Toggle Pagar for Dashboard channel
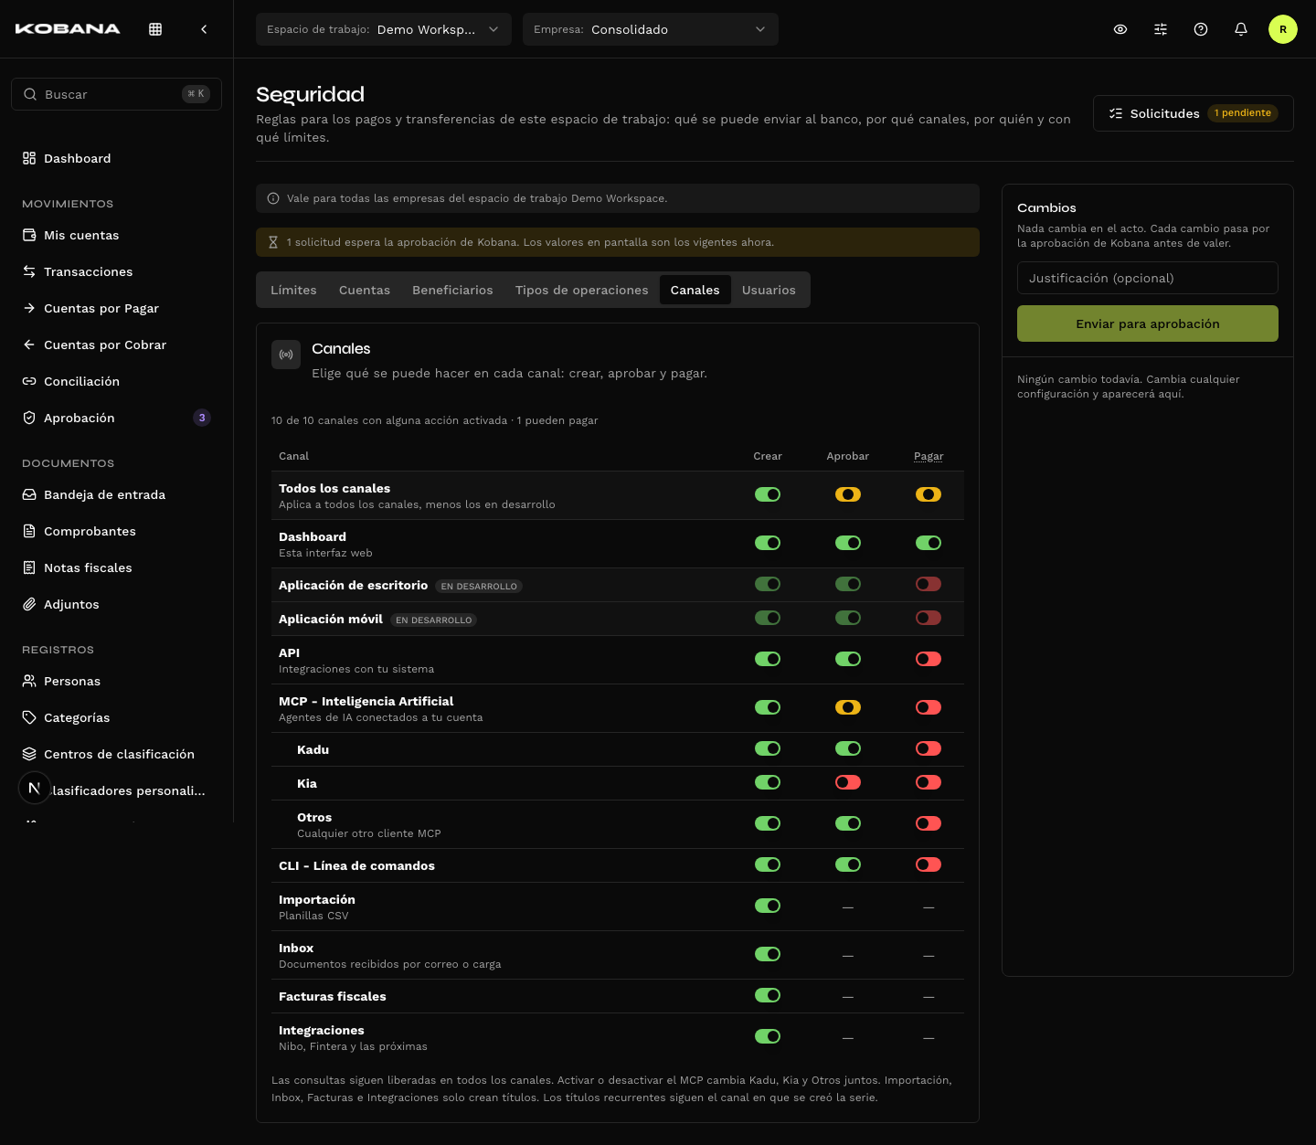 click(929, 543)
